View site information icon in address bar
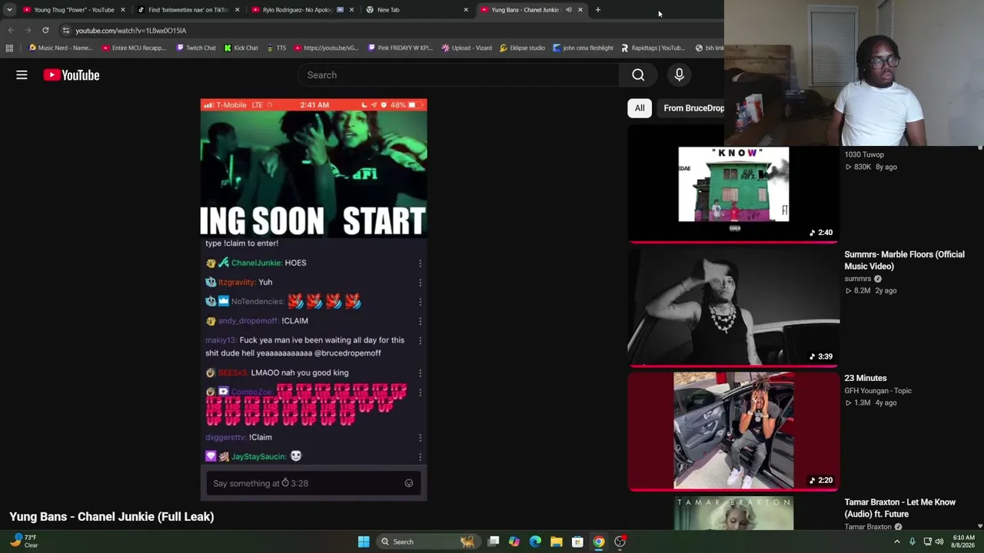Screen dimensions: 984x553 pos(65,30)
